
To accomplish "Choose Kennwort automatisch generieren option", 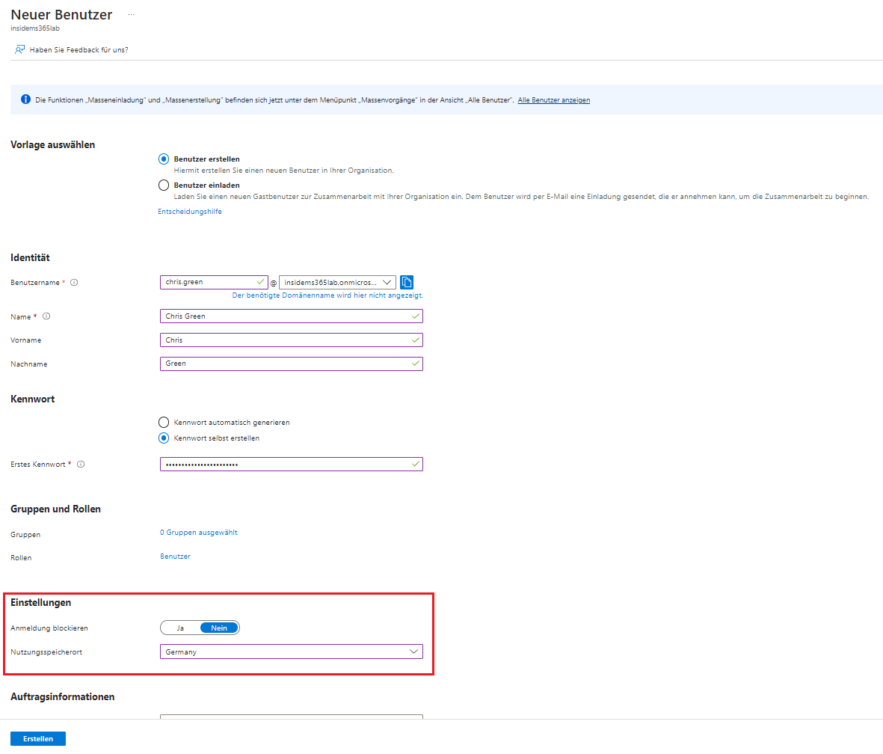I will click(164, 423).
